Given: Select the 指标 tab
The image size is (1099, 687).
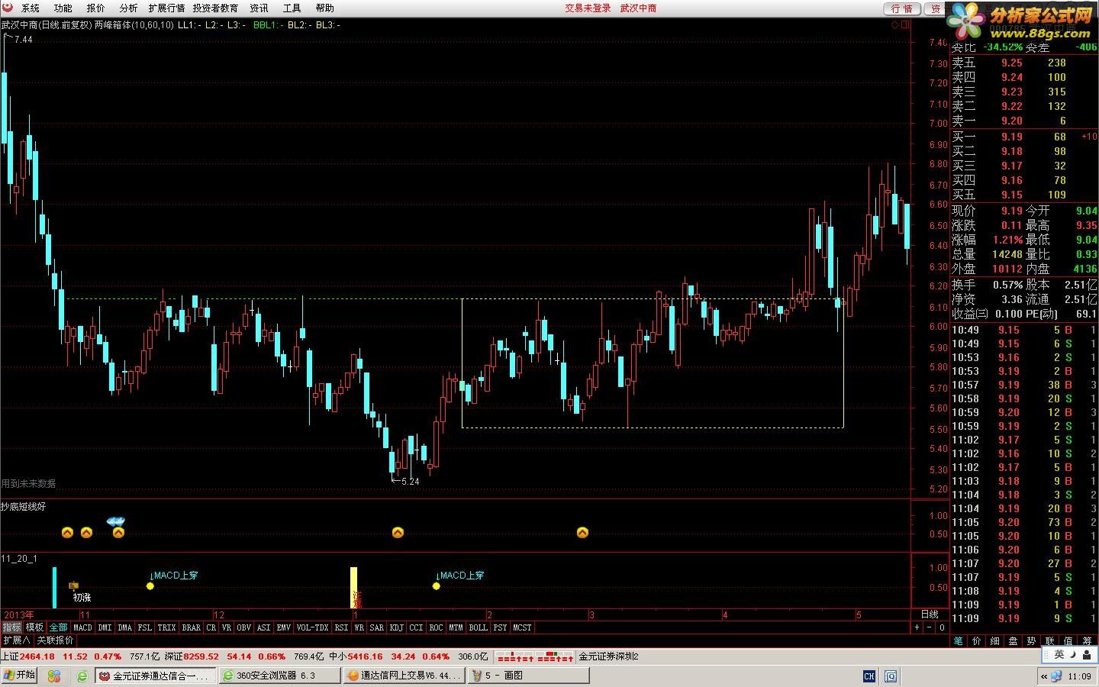Looking at the screenshot, I should [x=11, y=627].
